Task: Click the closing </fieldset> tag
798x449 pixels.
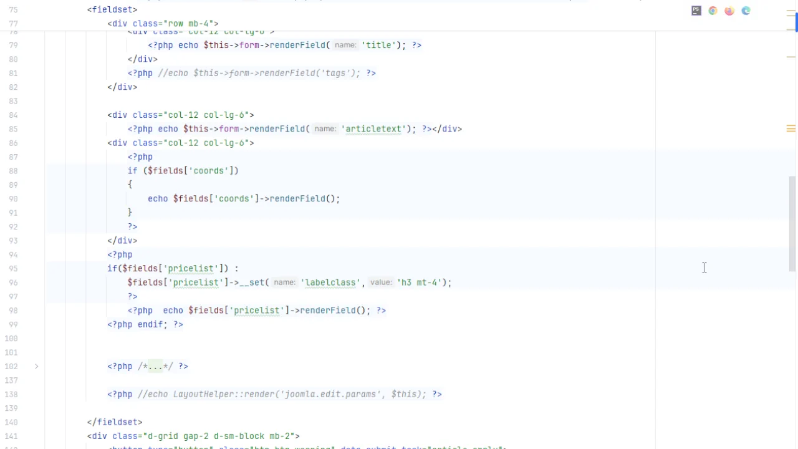Action: (x=115, y=422)
